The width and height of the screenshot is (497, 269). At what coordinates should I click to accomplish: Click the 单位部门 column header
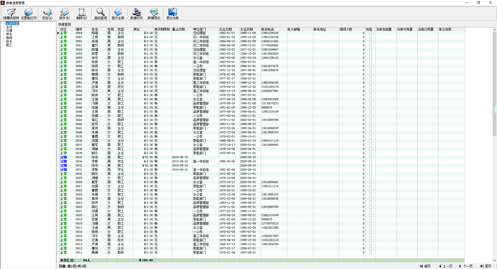pos(206,29)
